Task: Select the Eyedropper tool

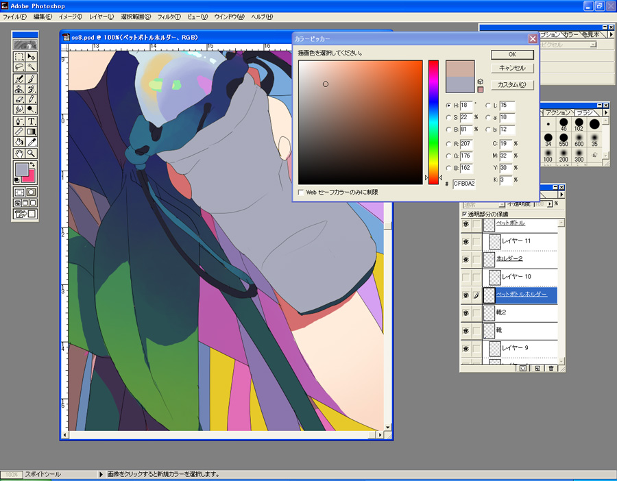Action: tap(31, 141)
